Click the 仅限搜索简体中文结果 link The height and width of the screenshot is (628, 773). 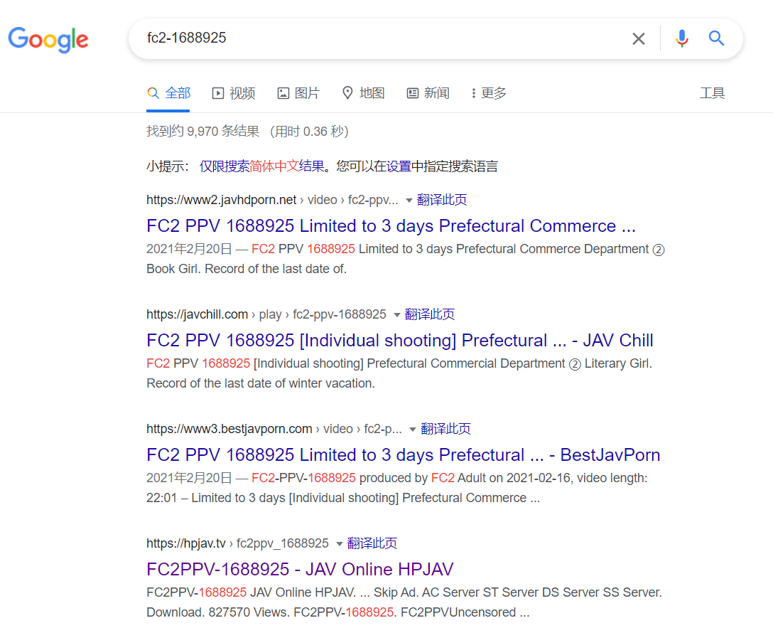click(x=261, y=166)
